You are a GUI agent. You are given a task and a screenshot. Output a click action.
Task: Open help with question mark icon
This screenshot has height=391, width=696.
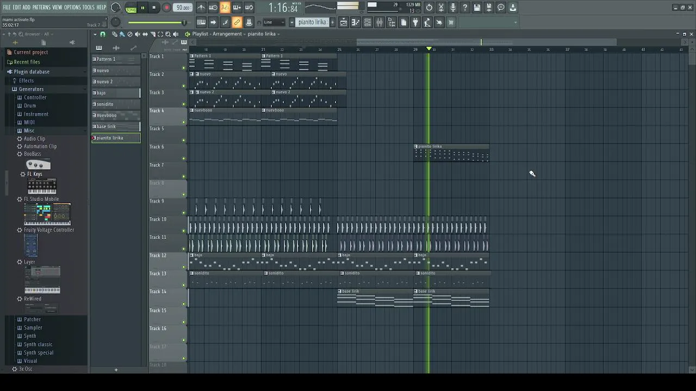[465, 8]
